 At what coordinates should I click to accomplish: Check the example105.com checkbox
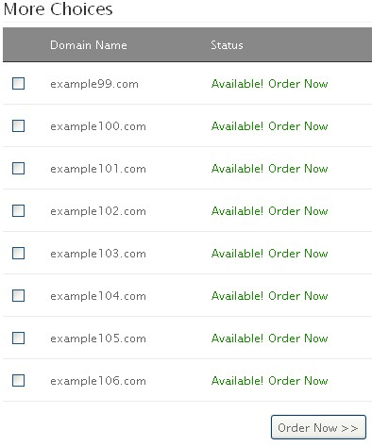point(18,339)
